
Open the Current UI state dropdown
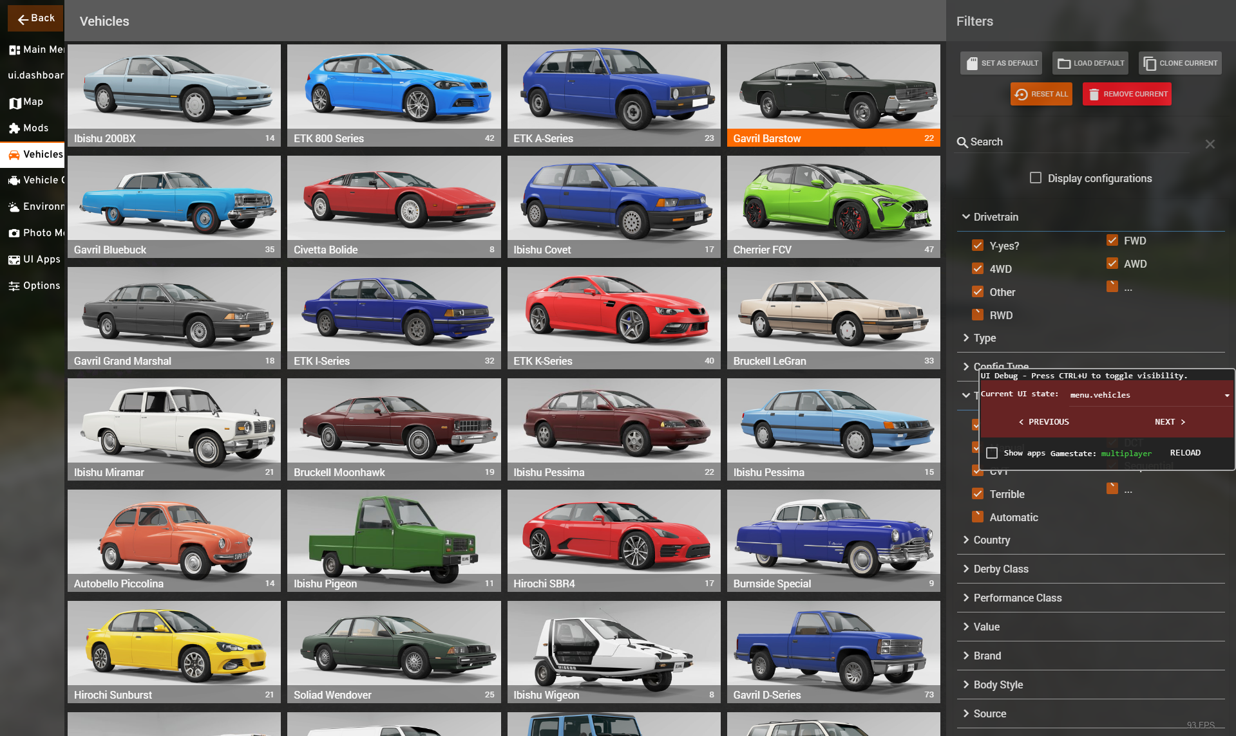tap(1150, 395)
